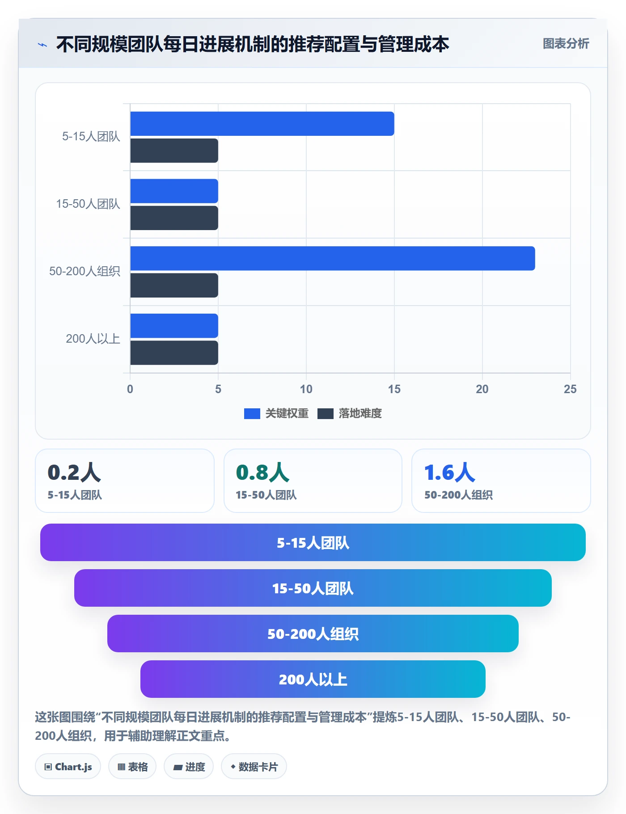Select the dark 落地难度 bar for 5-15人团队
The height and width of the screenshot is (814, 626).
pyautogui.click(x=174, y=151)
